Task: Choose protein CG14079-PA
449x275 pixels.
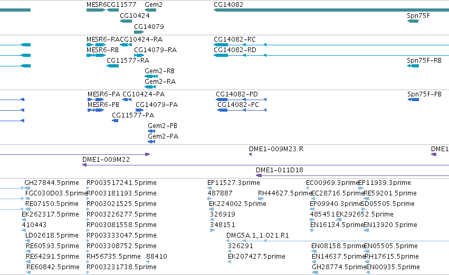Action: coord(157,105)
